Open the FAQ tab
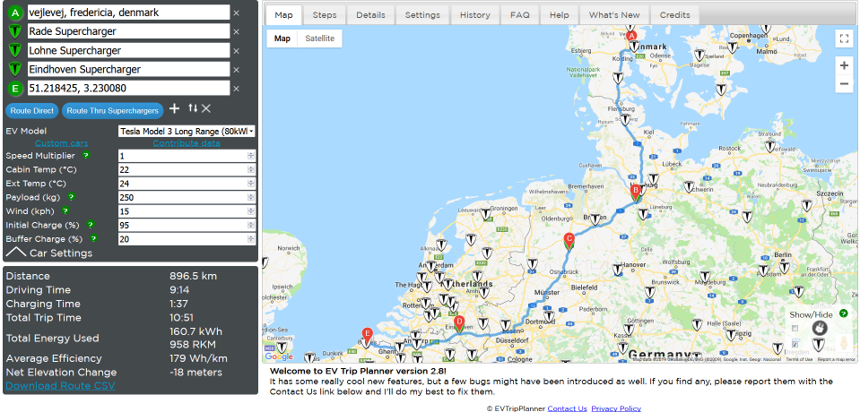The width and height of the screenshot is (860, 412). point(519,15)
